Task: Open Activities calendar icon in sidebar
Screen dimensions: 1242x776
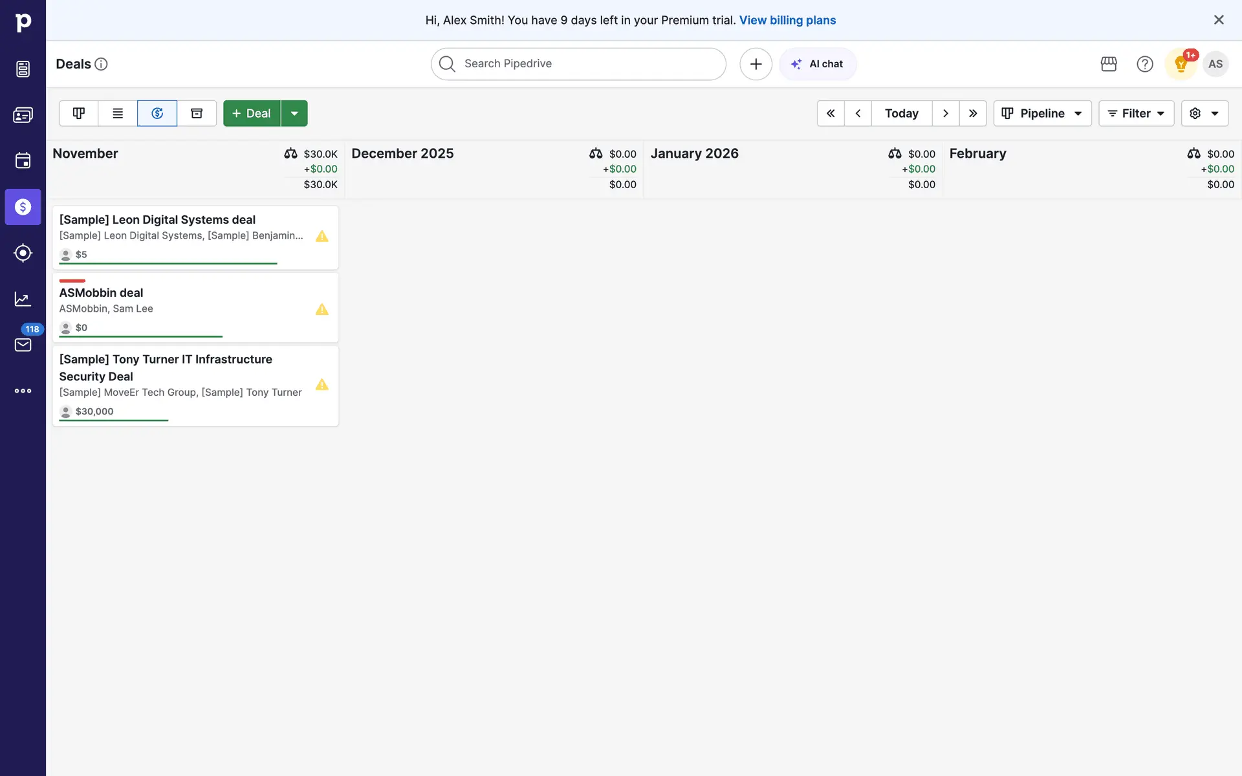Action: click(23, 160)
